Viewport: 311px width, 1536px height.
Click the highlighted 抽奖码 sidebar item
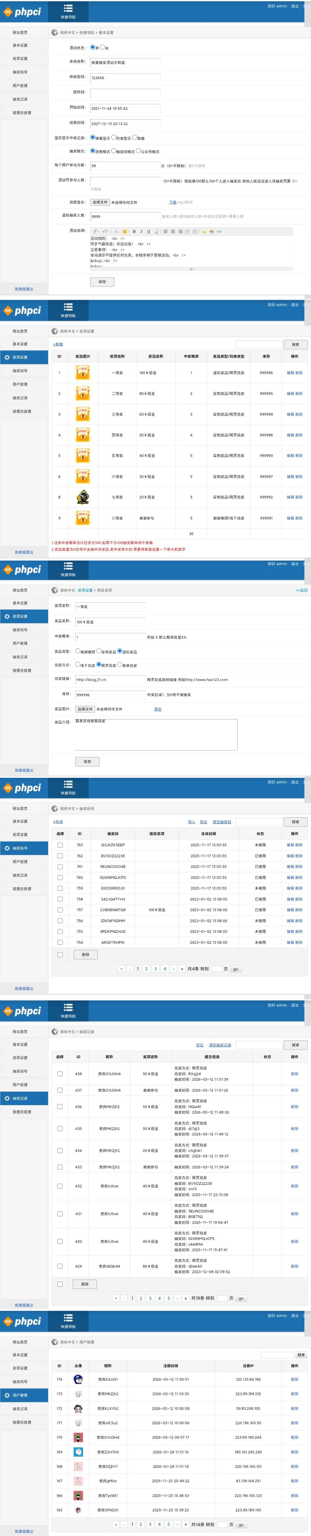(24, 848)
